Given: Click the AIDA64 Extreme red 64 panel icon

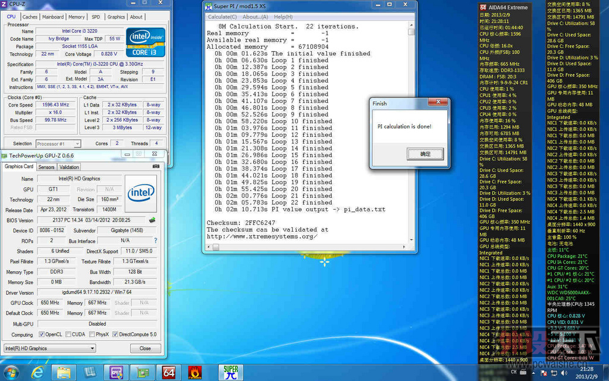Looking at the screenshot, I should 483,7.
